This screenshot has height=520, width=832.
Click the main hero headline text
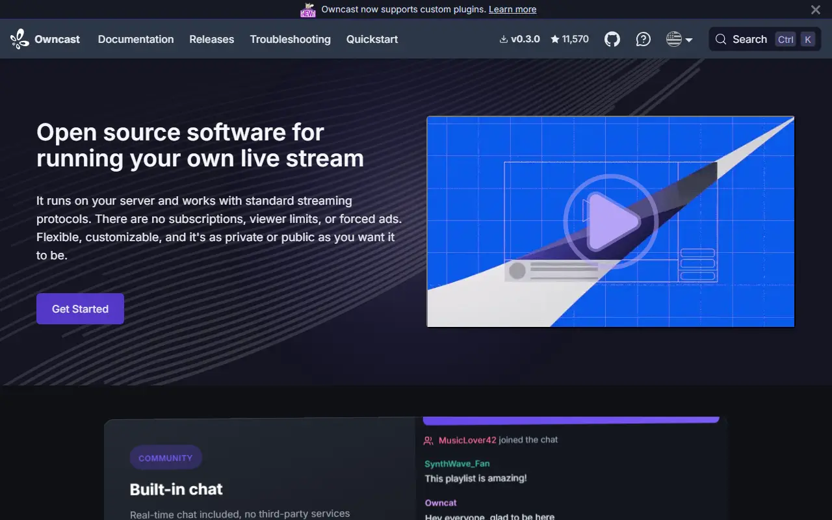point(200,145)
